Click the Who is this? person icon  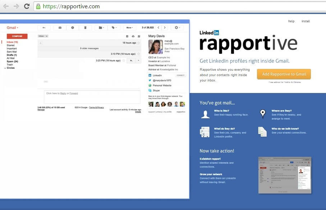[x=206, y=115]
